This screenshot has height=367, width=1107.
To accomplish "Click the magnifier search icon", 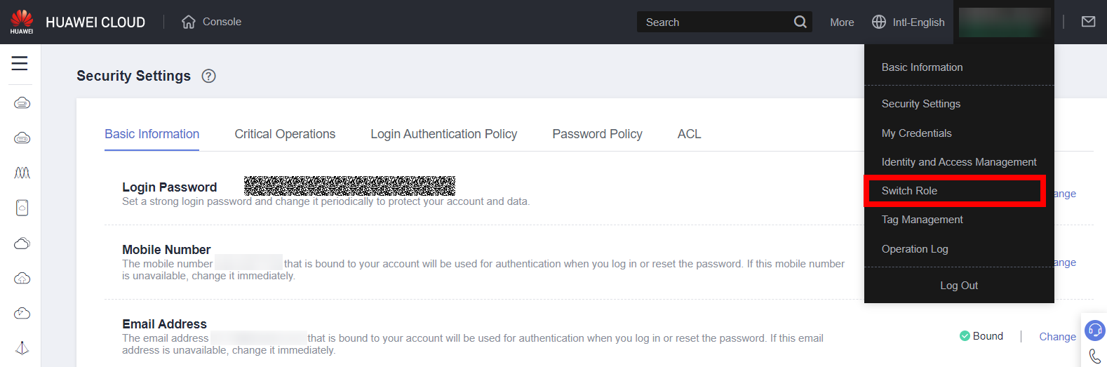I will (x=800, y=22).
